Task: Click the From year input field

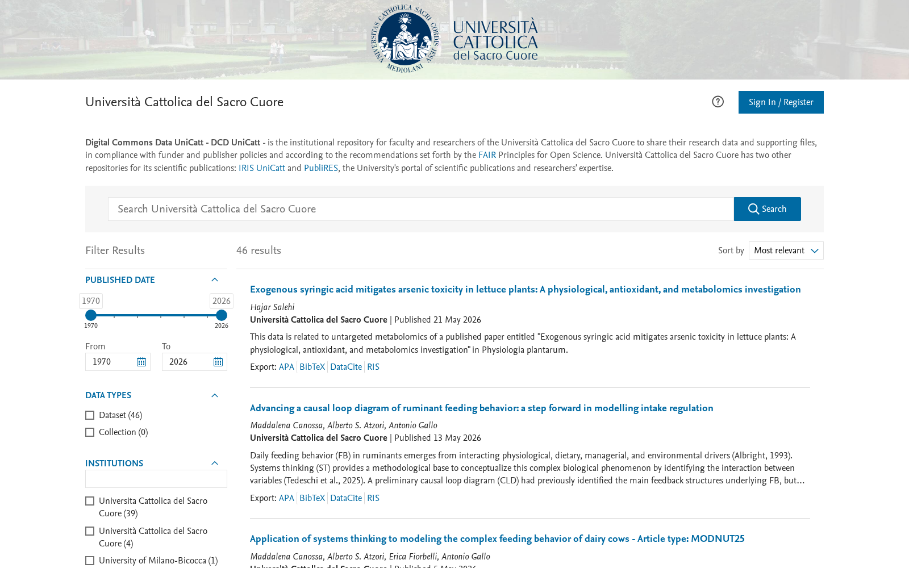Action: (x=118, y=362)
